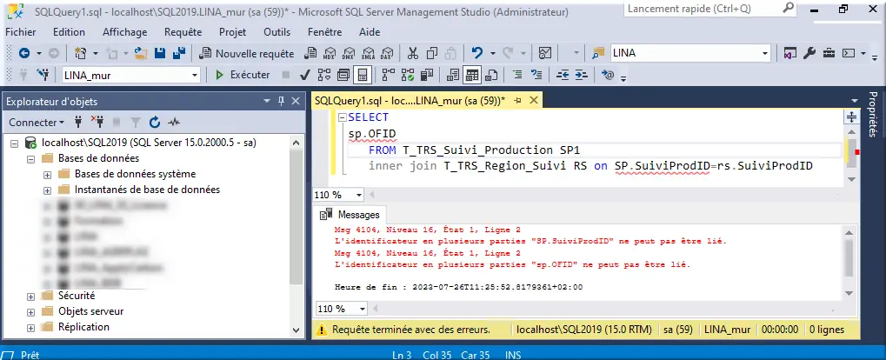Click the Disconnect icon in Object Explorer
Viewport: 886px width, 360px height.
[x=97, y=122]
